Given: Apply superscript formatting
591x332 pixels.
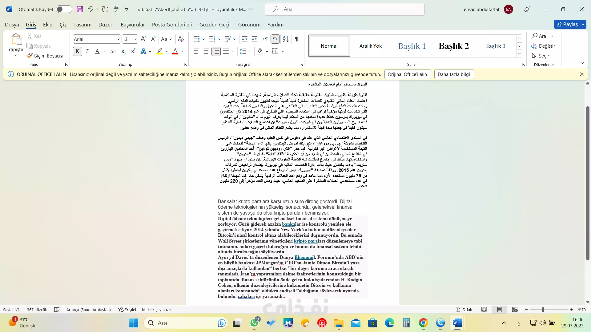Looking at the screenshot, I should (133, 51).
